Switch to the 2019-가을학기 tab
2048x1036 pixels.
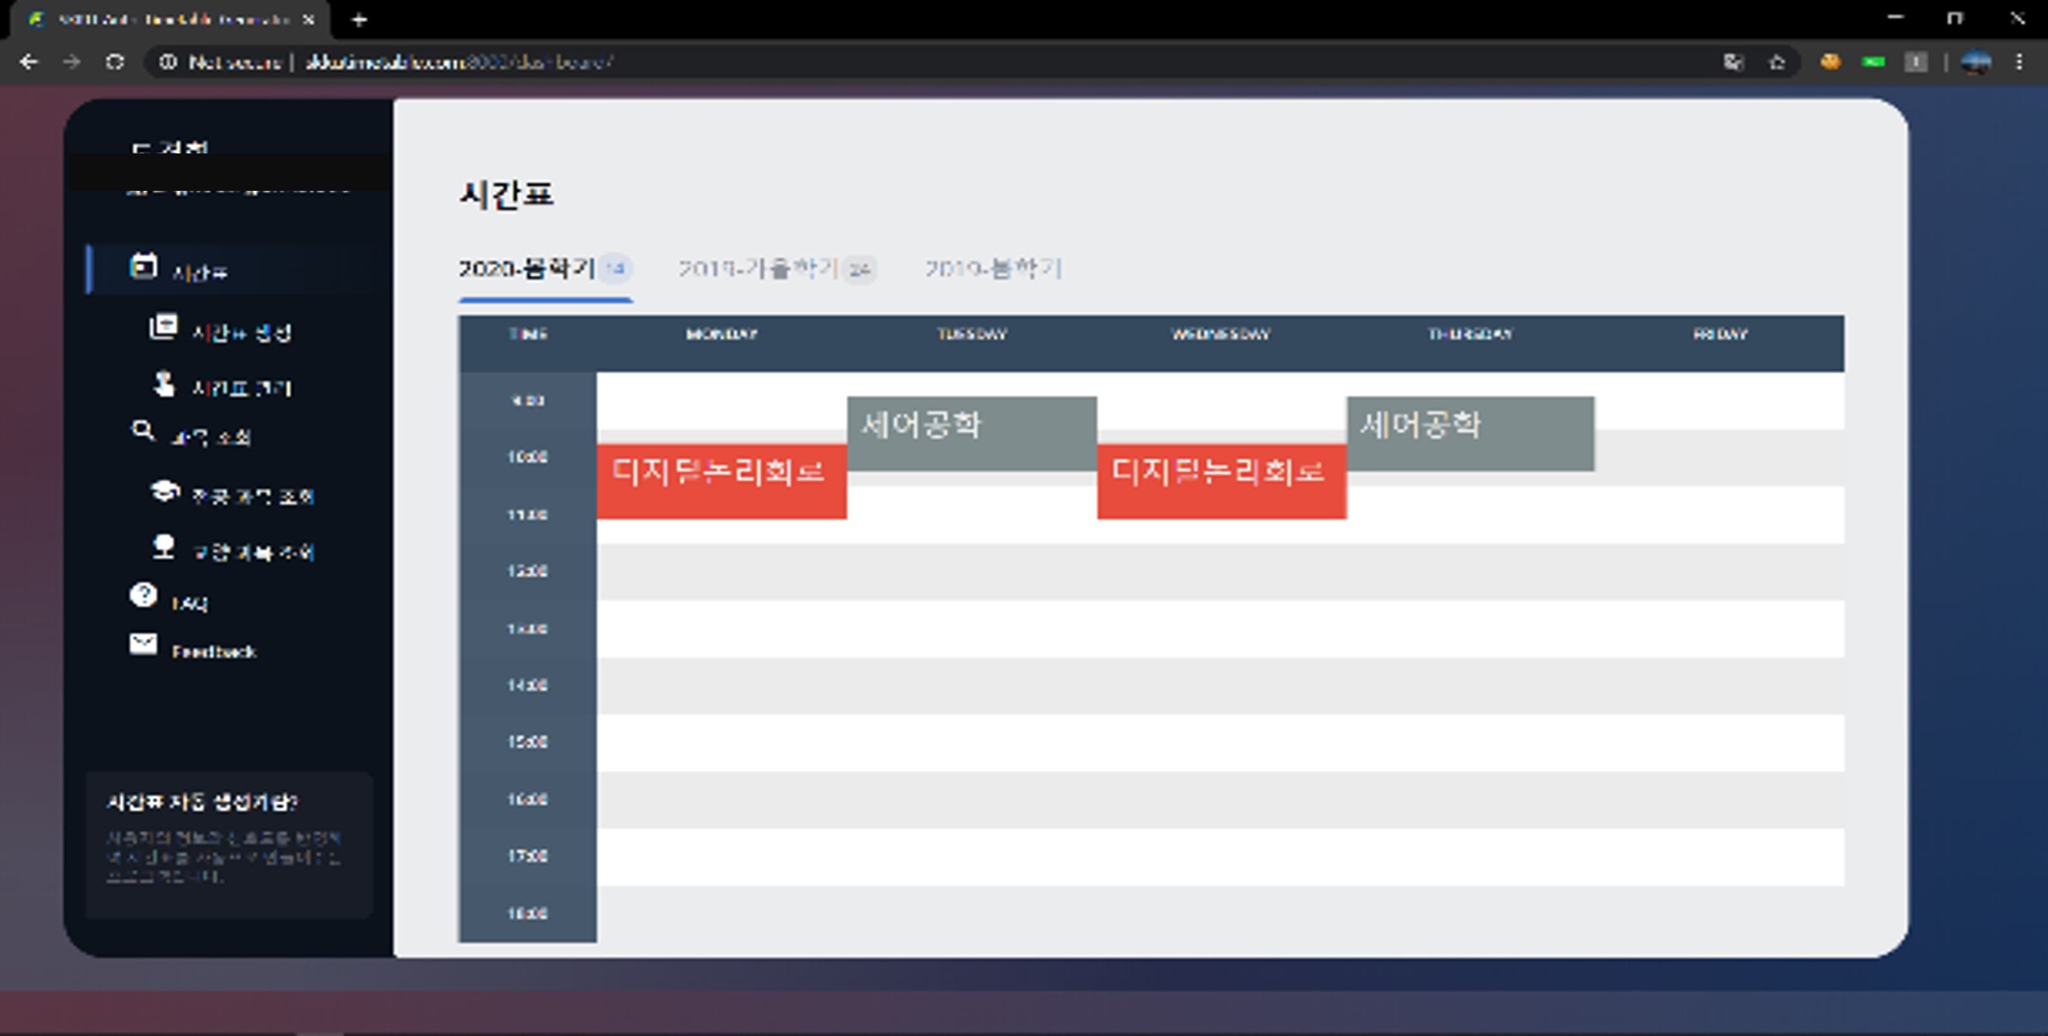point(759,270)
